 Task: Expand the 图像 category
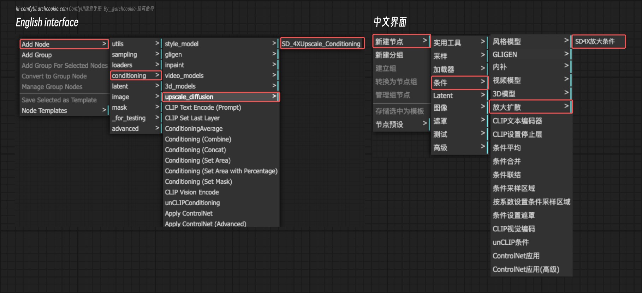[x=459, y=108]
